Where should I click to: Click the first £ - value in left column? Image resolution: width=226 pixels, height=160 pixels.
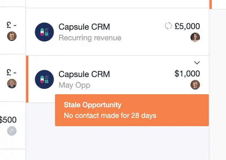[12, 25]
